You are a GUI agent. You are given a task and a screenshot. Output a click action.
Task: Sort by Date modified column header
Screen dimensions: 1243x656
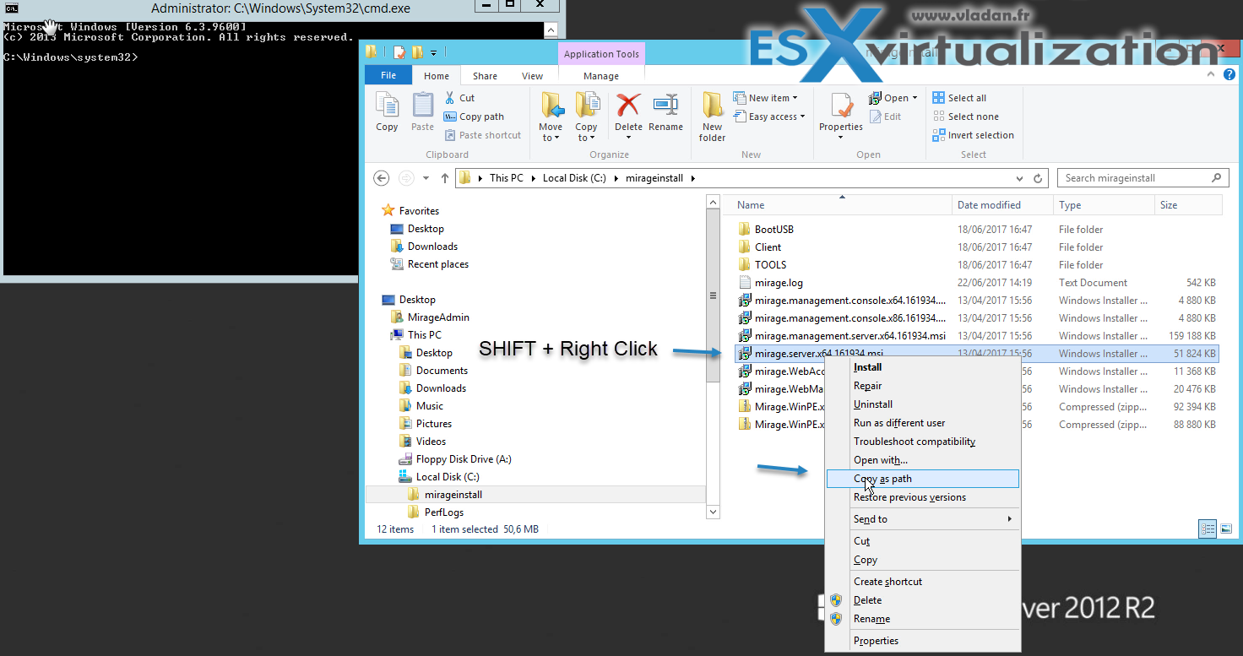point(1002,205)
